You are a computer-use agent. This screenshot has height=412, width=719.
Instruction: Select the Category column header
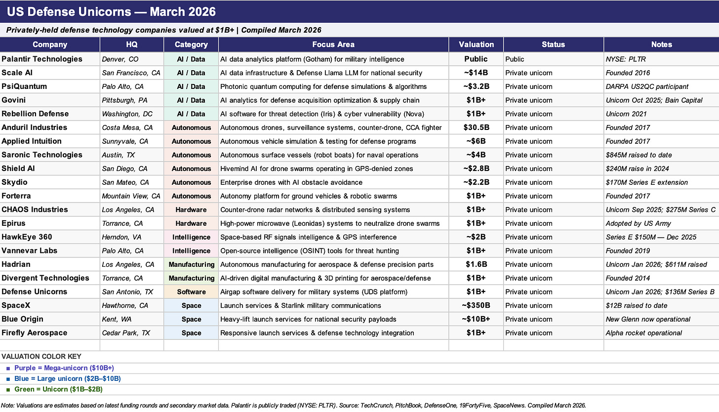tap(191, 44)
